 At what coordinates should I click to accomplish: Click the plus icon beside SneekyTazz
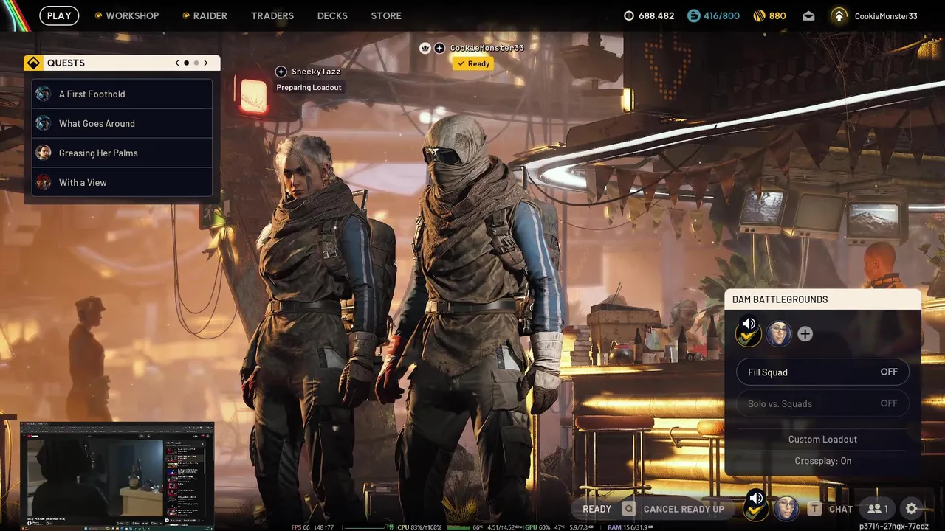[281, 72]
